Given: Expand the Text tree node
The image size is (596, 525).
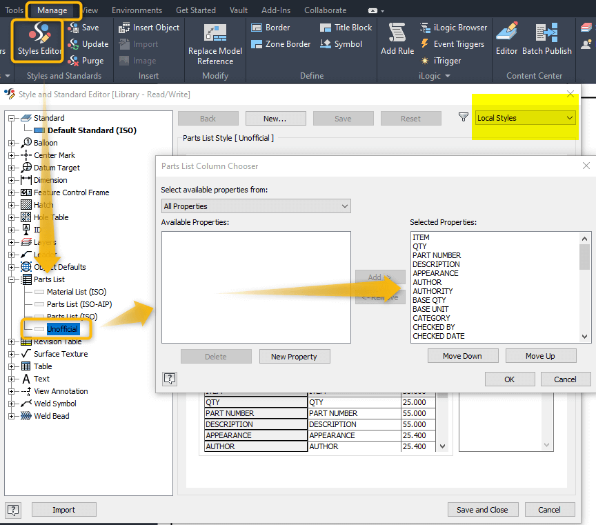Looking at the screenshot, I should (12, 379).
